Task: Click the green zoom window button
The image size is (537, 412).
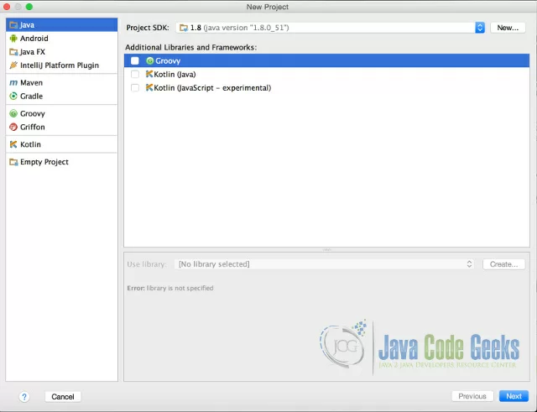Action: 29,7
